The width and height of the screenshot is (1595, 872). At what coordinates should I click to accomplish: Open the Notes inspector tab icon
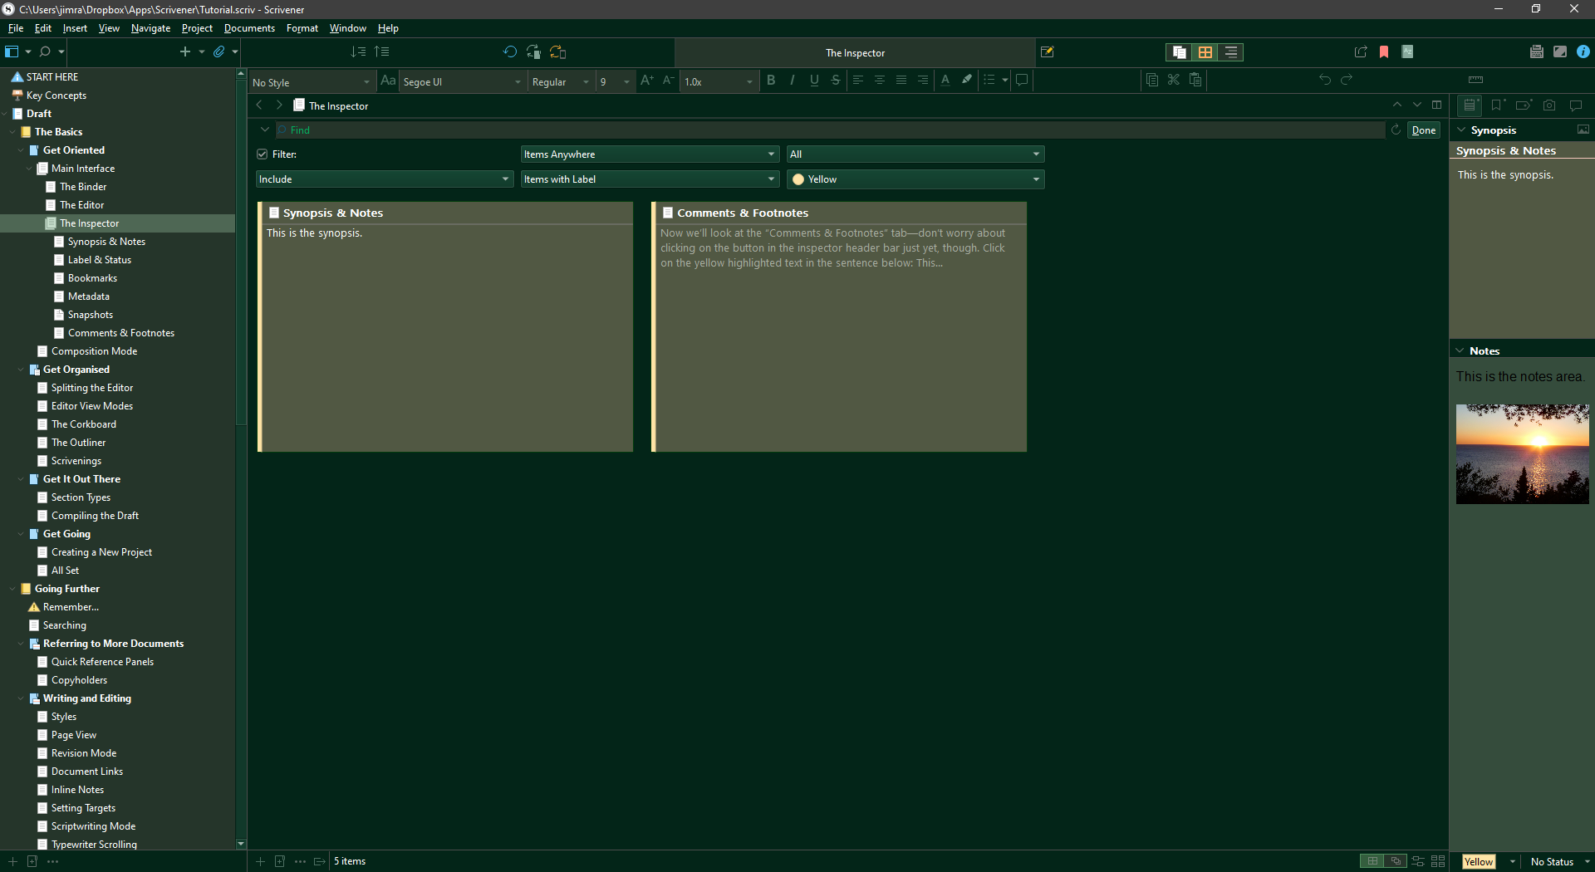coord(1470,105)
